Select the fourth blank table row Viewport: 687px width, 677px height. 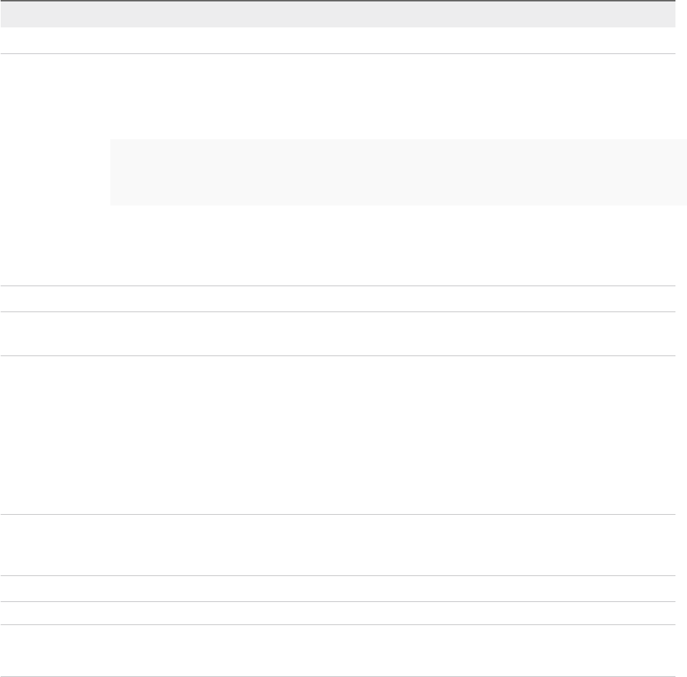click(x=337, y=334)
